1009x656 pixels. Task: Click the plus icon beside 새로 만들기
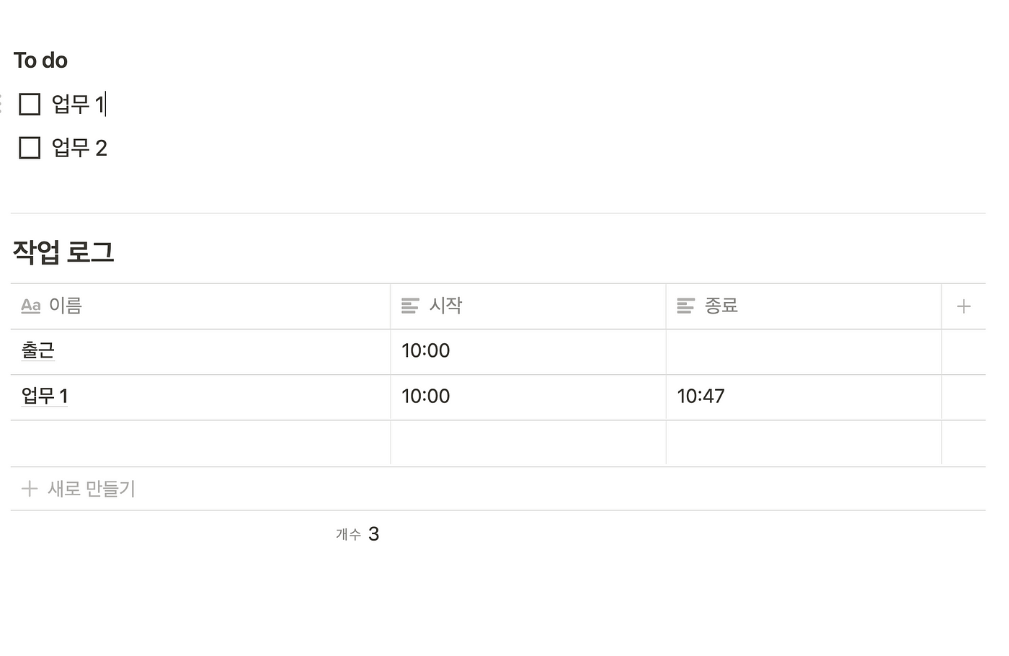(30, 489)
